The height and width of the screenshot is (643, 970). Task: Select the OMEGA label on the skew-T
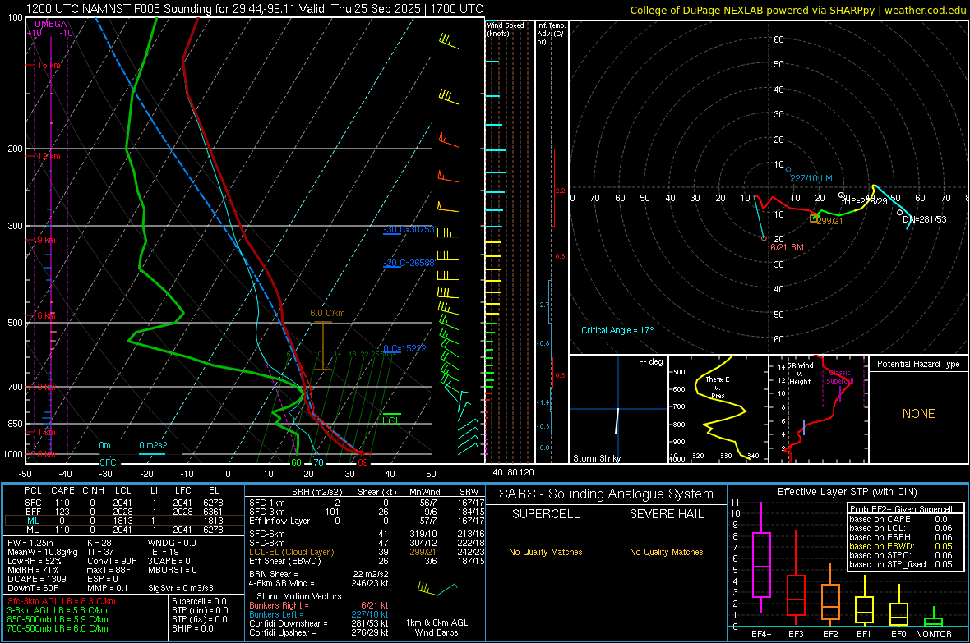51,24
